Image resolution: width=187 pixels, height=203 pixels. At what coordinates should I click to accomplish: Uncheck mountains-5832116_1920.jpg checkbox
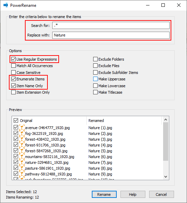[x=16, y=156]
